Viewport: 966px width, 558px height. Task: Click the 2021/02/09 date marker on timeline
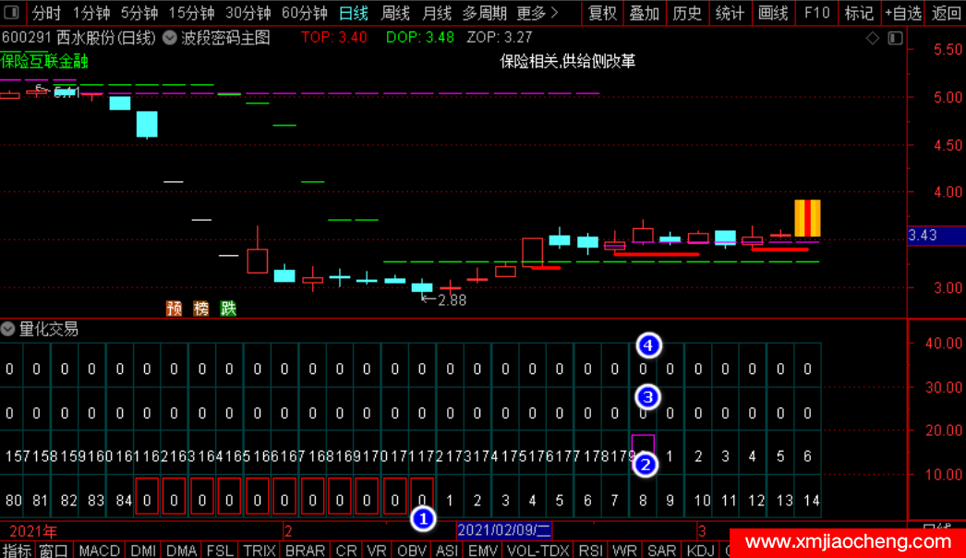tap(504, 530)
